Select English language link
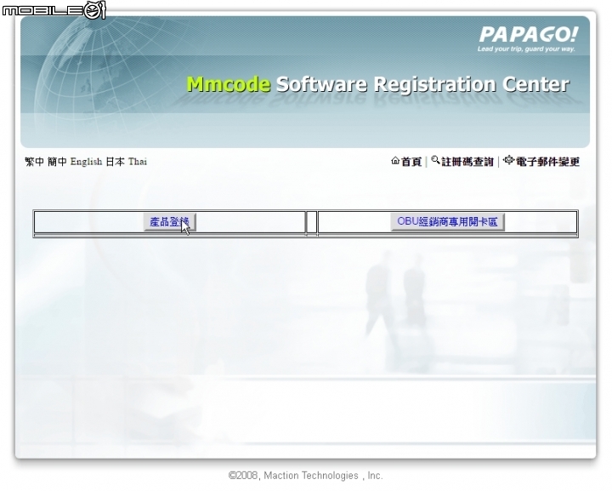This screenshot has height=491, width=612. (86, 162)
